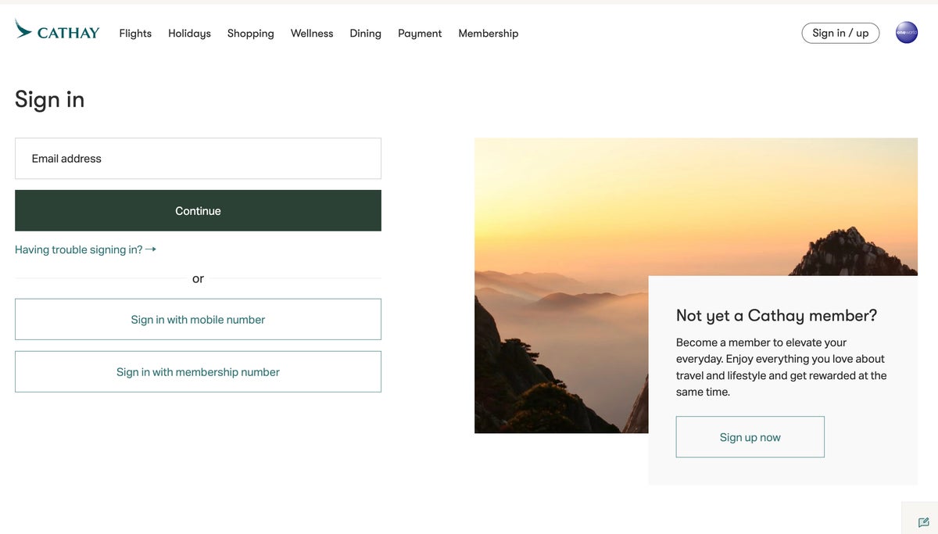Focus the Email address field
This screenshot has width=938, height=534.
pos(198,159)
